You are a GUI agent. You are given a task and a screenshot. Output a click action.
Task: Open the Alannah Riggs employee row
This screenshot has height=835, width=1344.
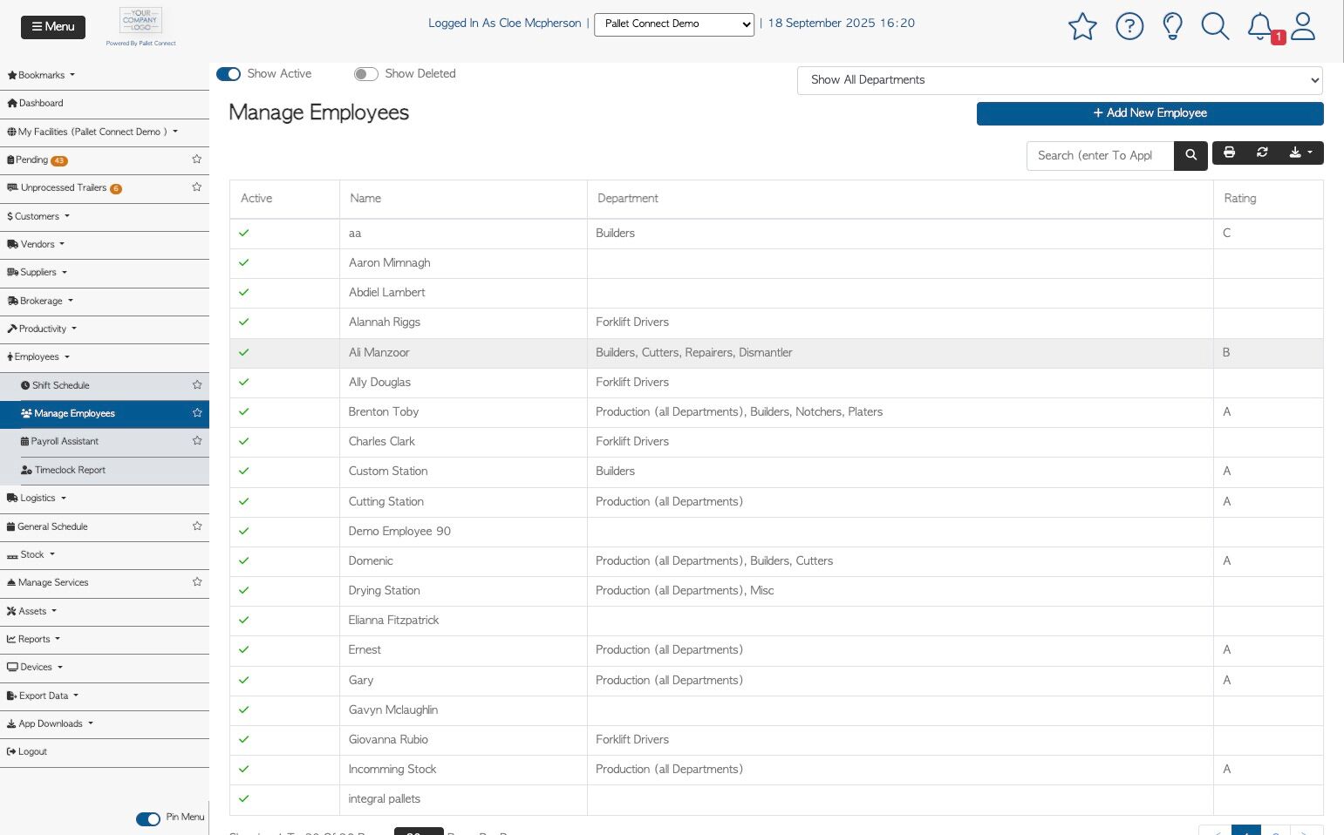coord(776,322)
